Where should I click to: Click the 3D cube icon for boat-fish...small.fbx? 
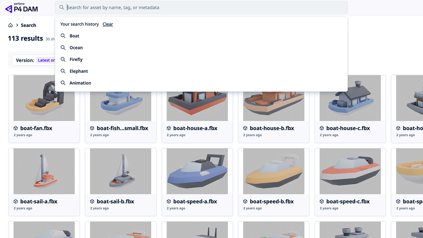pos(92,128)
